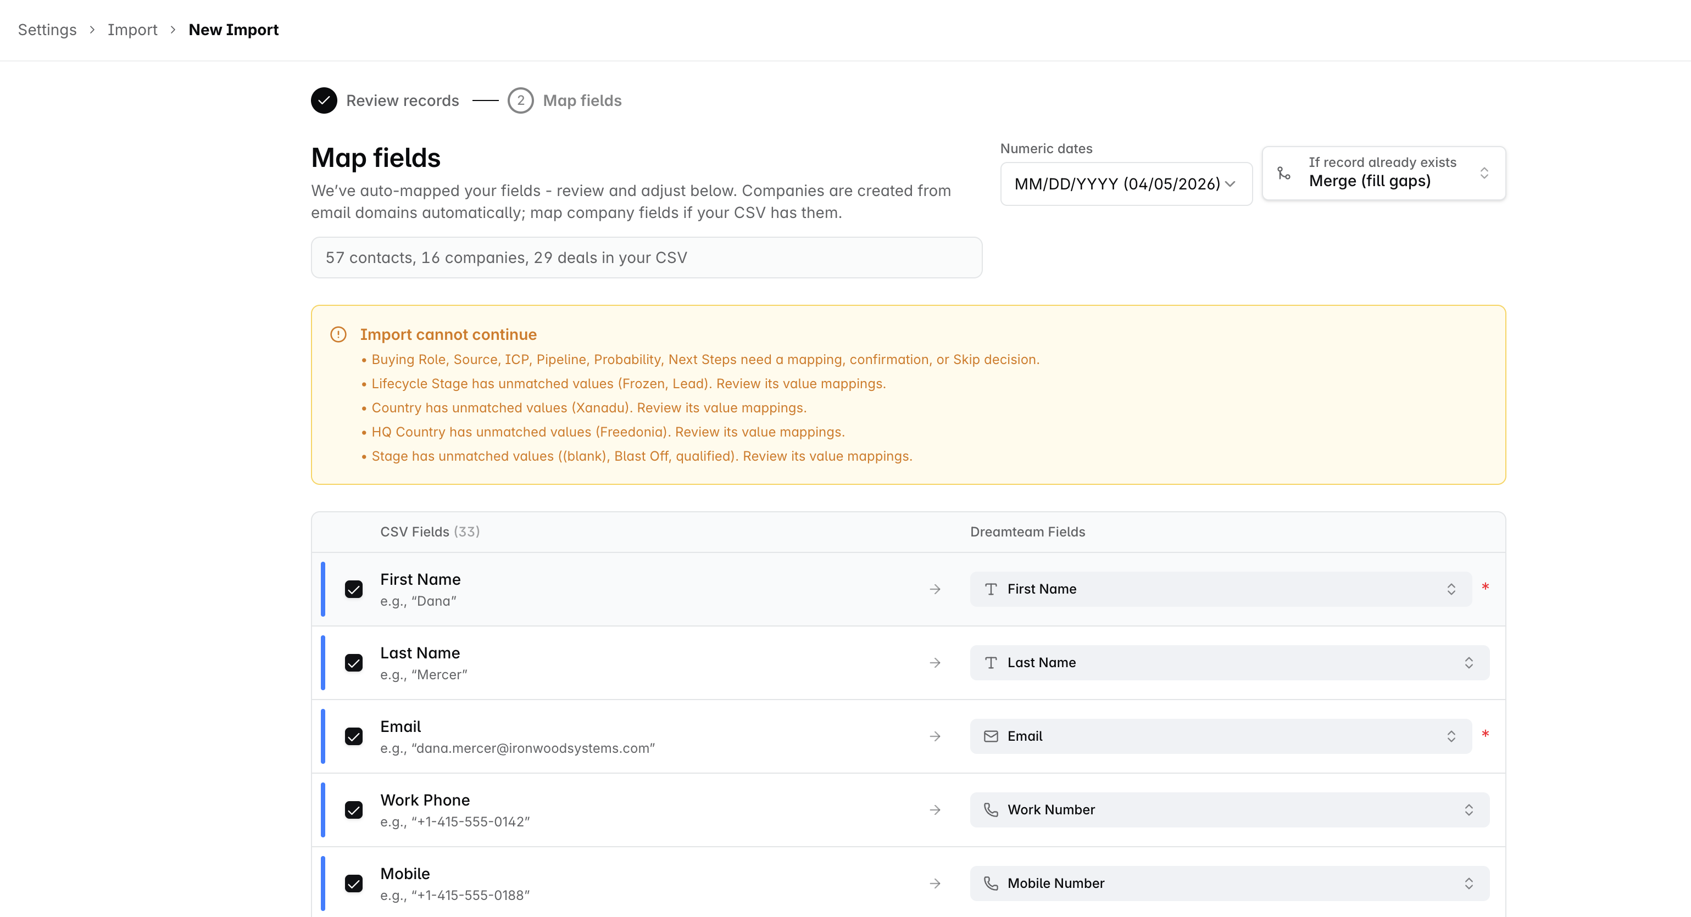This screenshot has height=917, width=1691.
Task: Click the arrow icon in Mobile row
Action: coord(936,883)
